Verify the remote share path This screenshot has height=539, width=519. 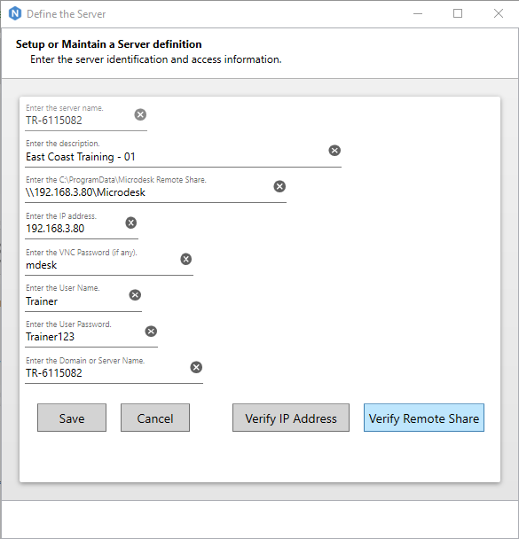424,418
